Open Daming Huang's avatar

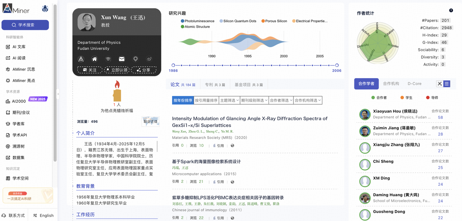[x=365, y=198]
